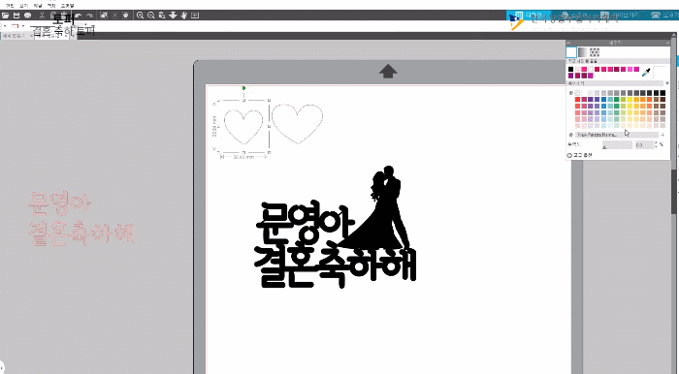Select the pink outlined text off the mat
The height and width of the screenshot is (374, 679).
point(81,219)
